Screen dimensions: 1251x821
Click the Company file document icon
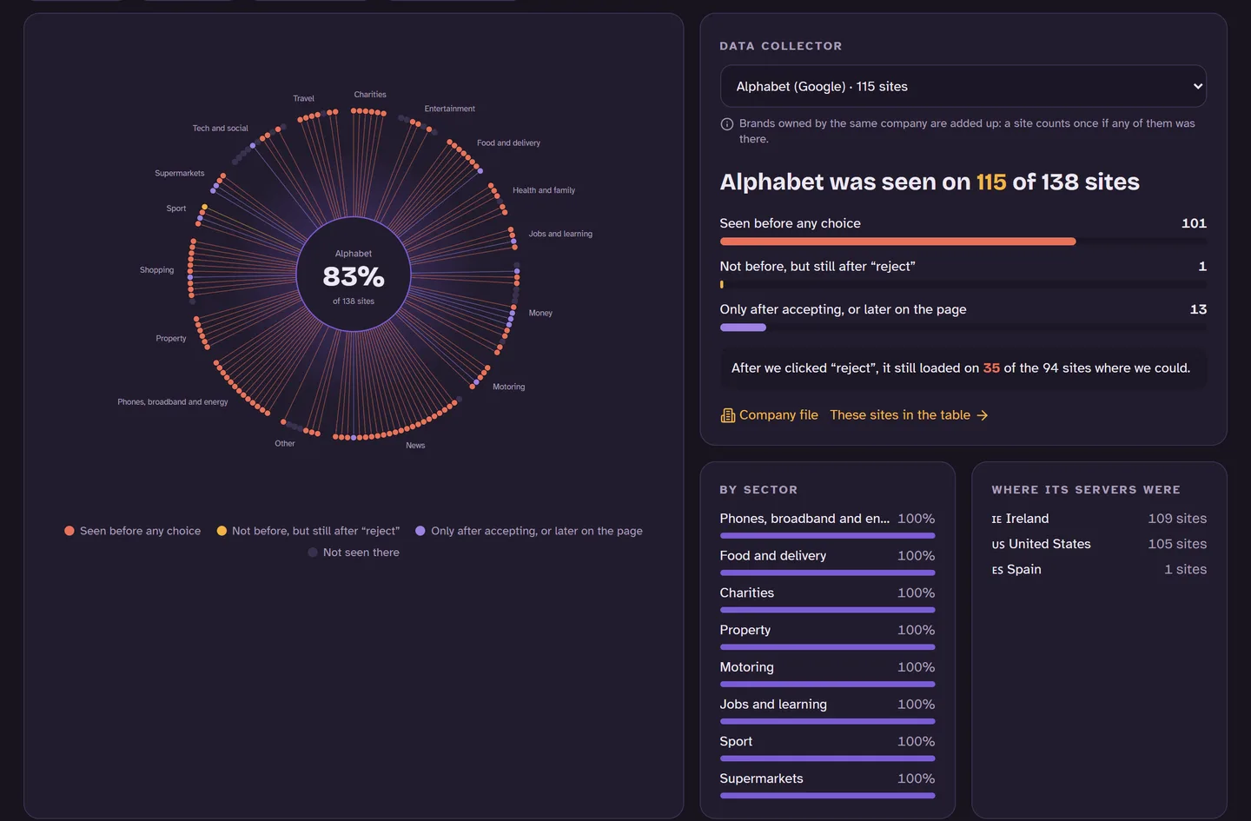pos(728,415)
